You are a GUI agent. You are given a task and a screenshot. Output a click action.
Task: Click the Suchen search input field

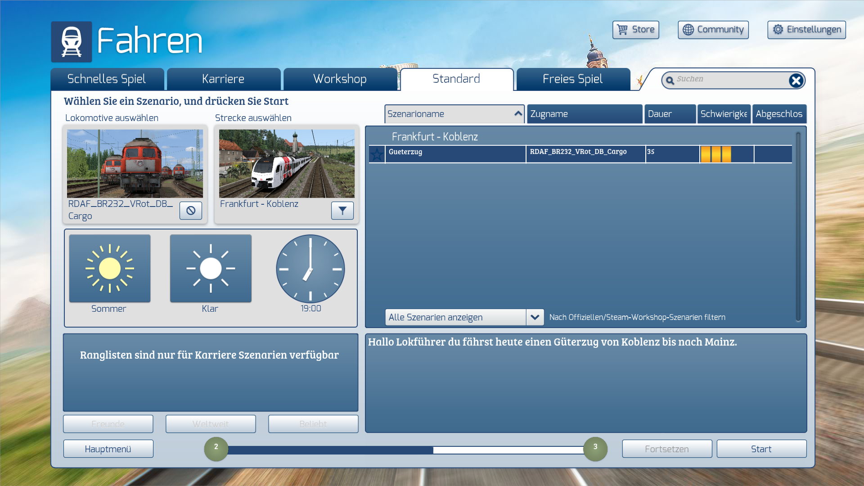729,80
